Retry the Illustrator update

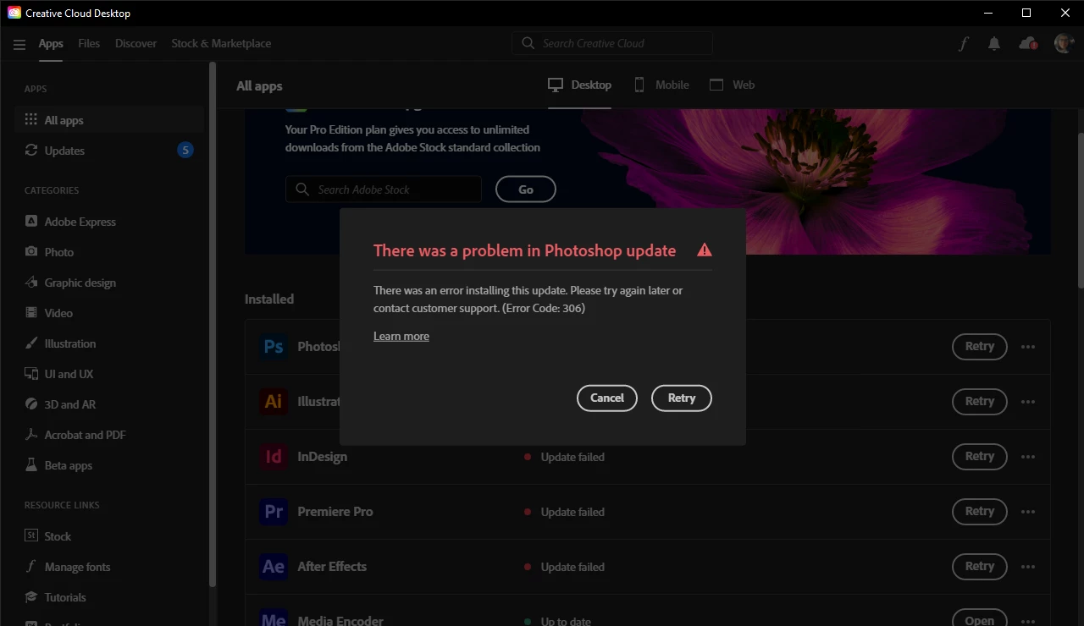[x=980, y=401]
